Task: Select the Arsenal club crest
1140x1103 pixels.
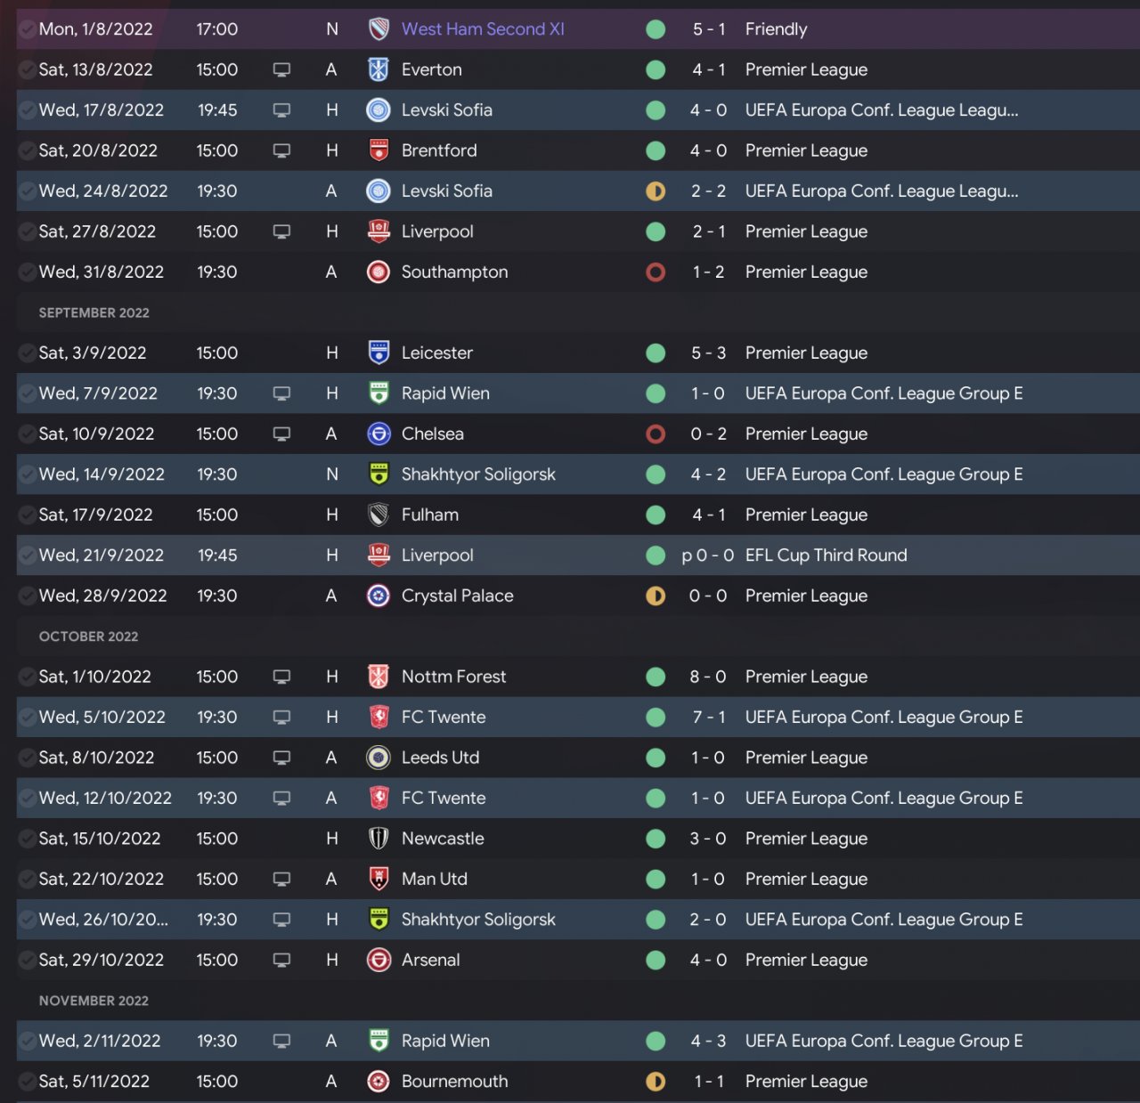Action: (379, 960)
